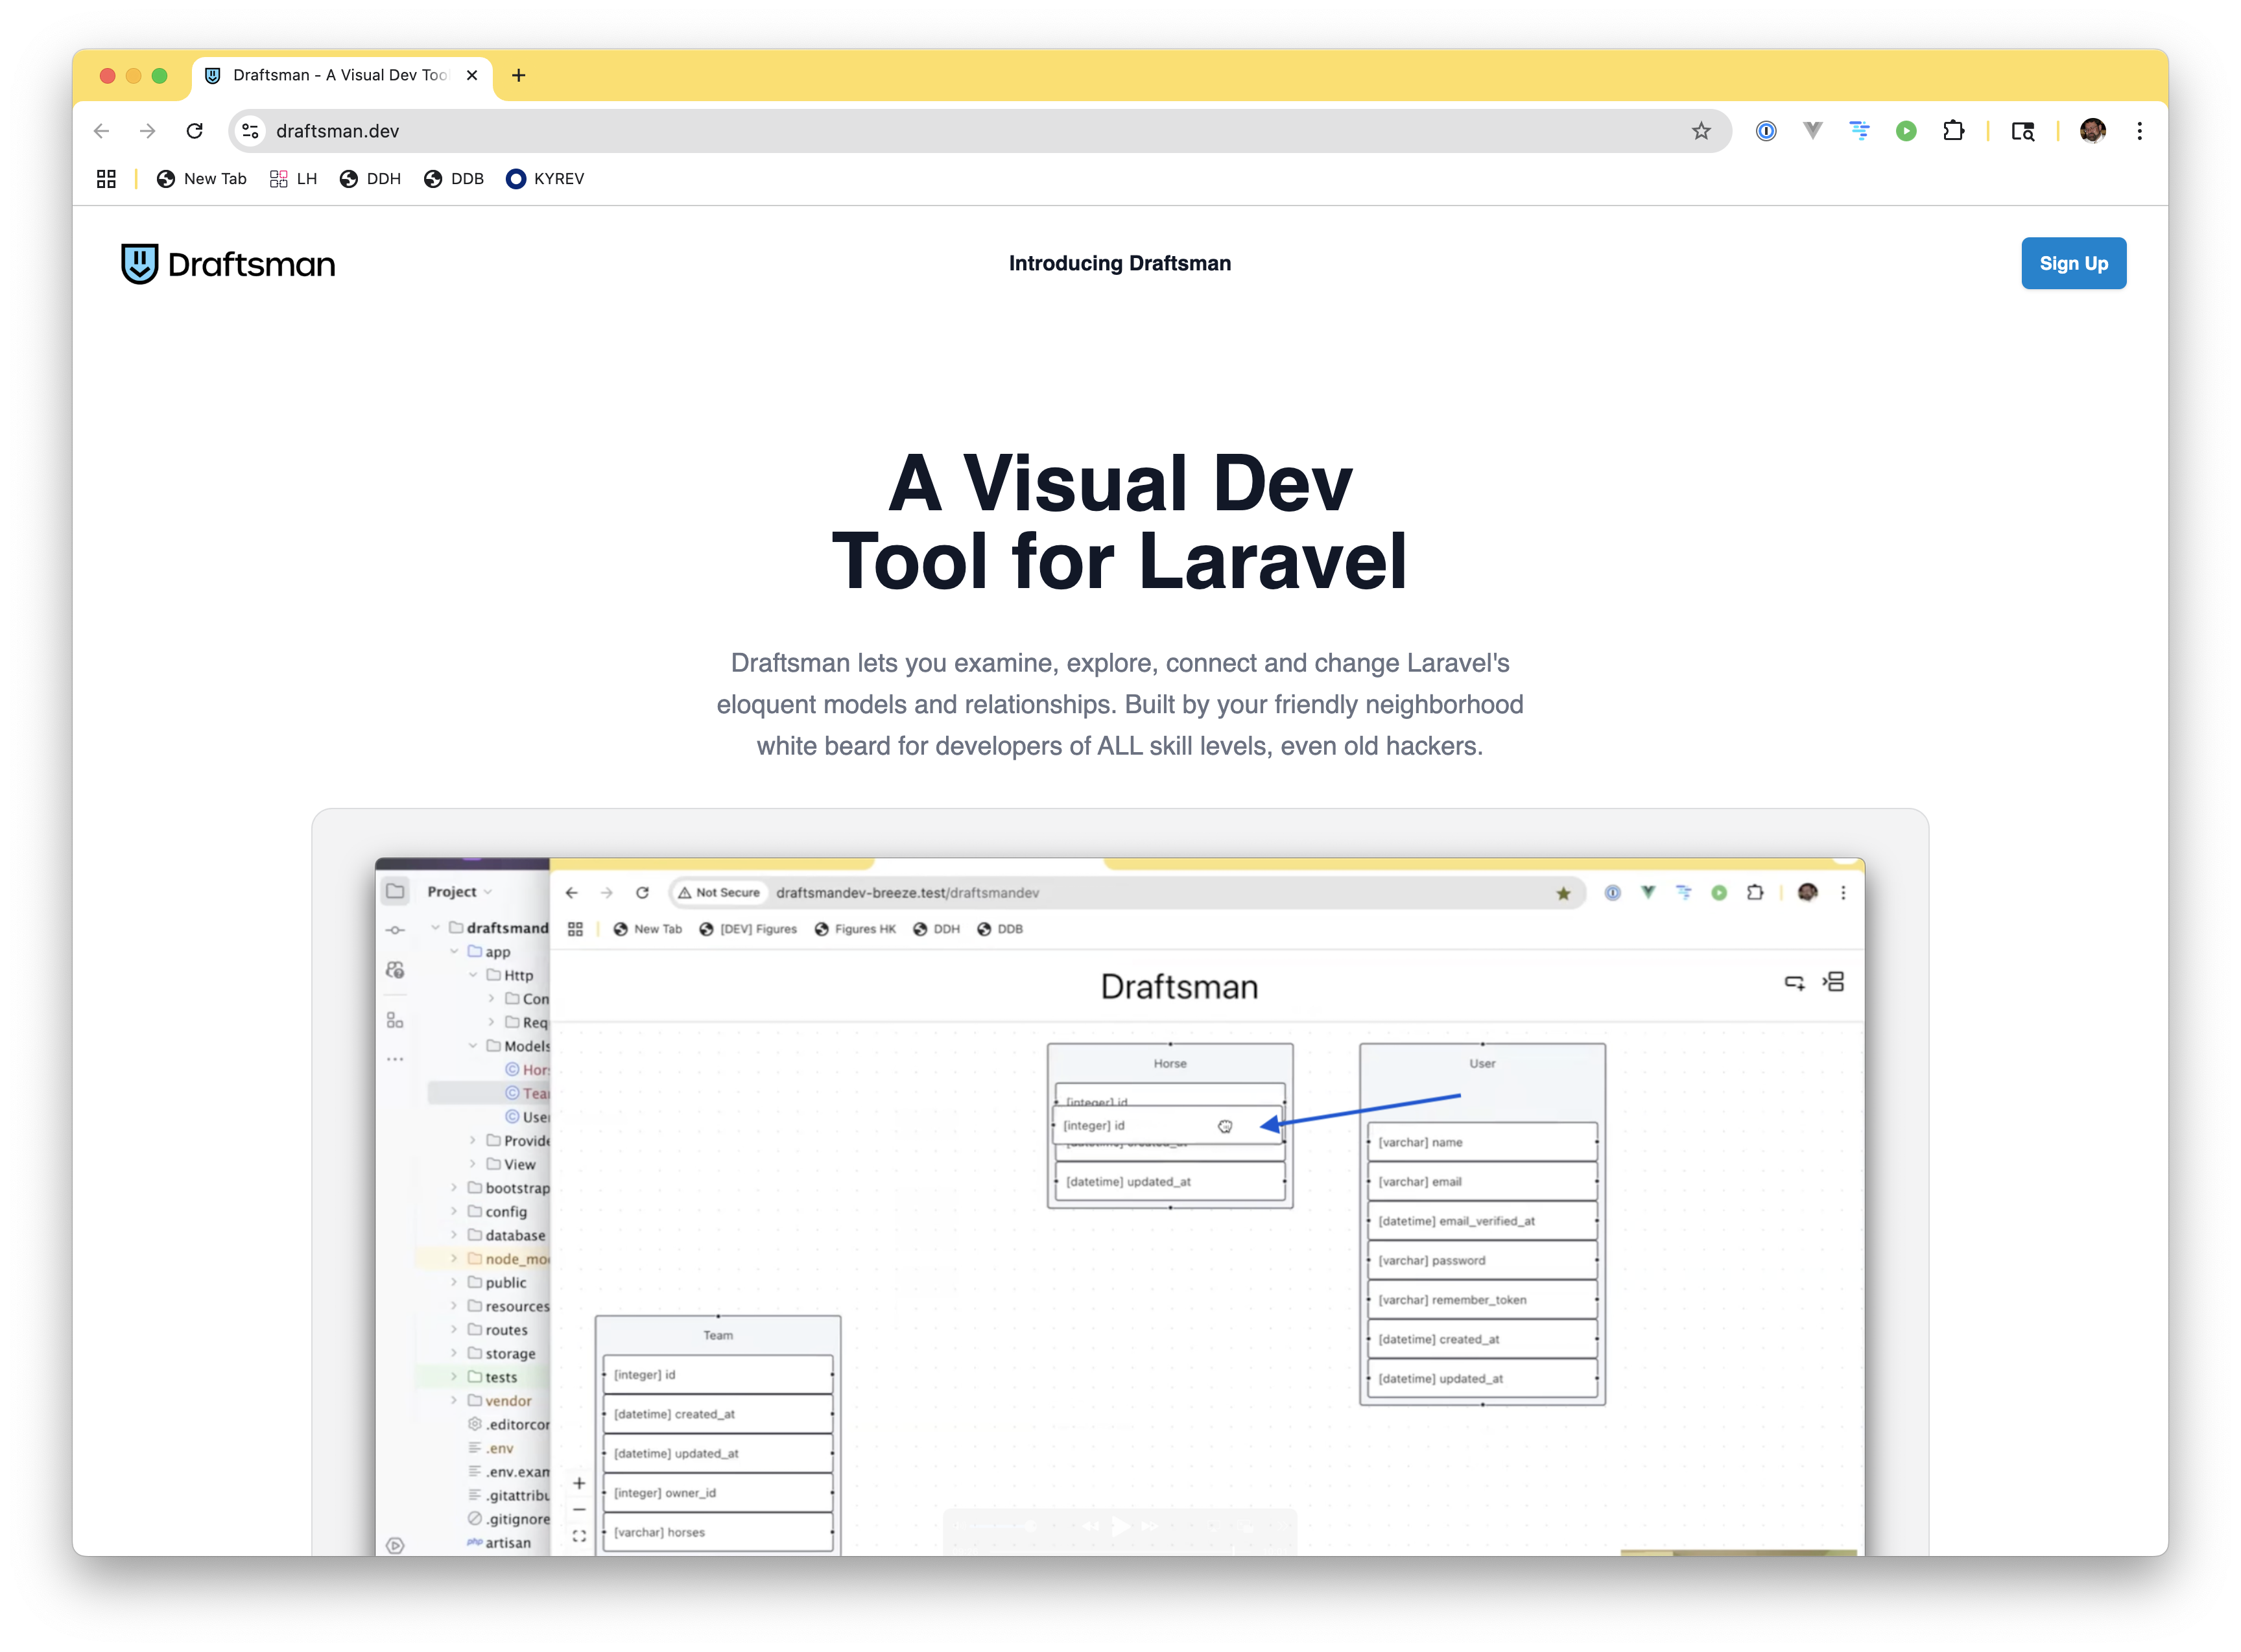Viewport: 2241px width, 1652px height.
Task: Open the DDH bookmark
Action: click(371, 179)
